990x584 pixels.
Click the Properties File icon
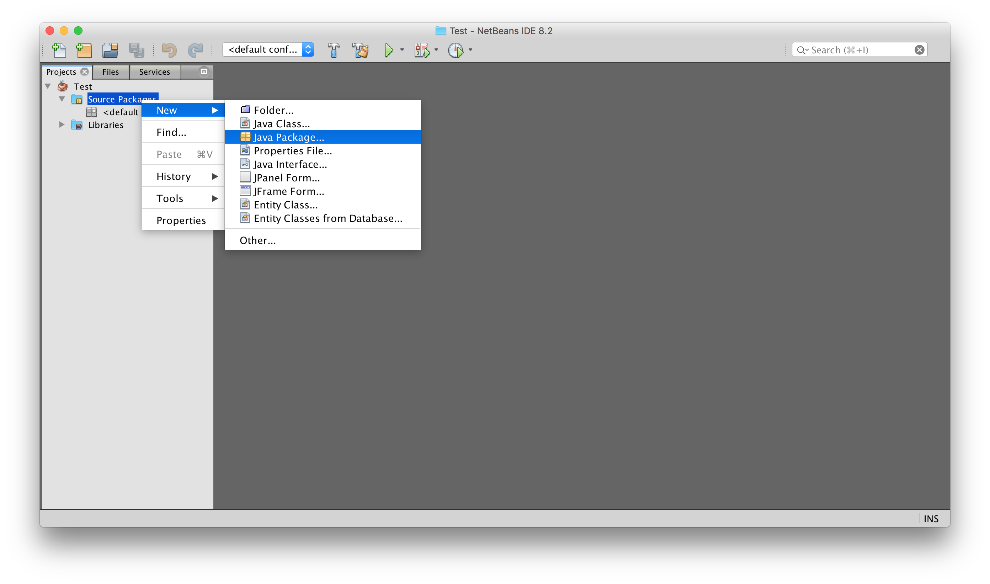245,150
